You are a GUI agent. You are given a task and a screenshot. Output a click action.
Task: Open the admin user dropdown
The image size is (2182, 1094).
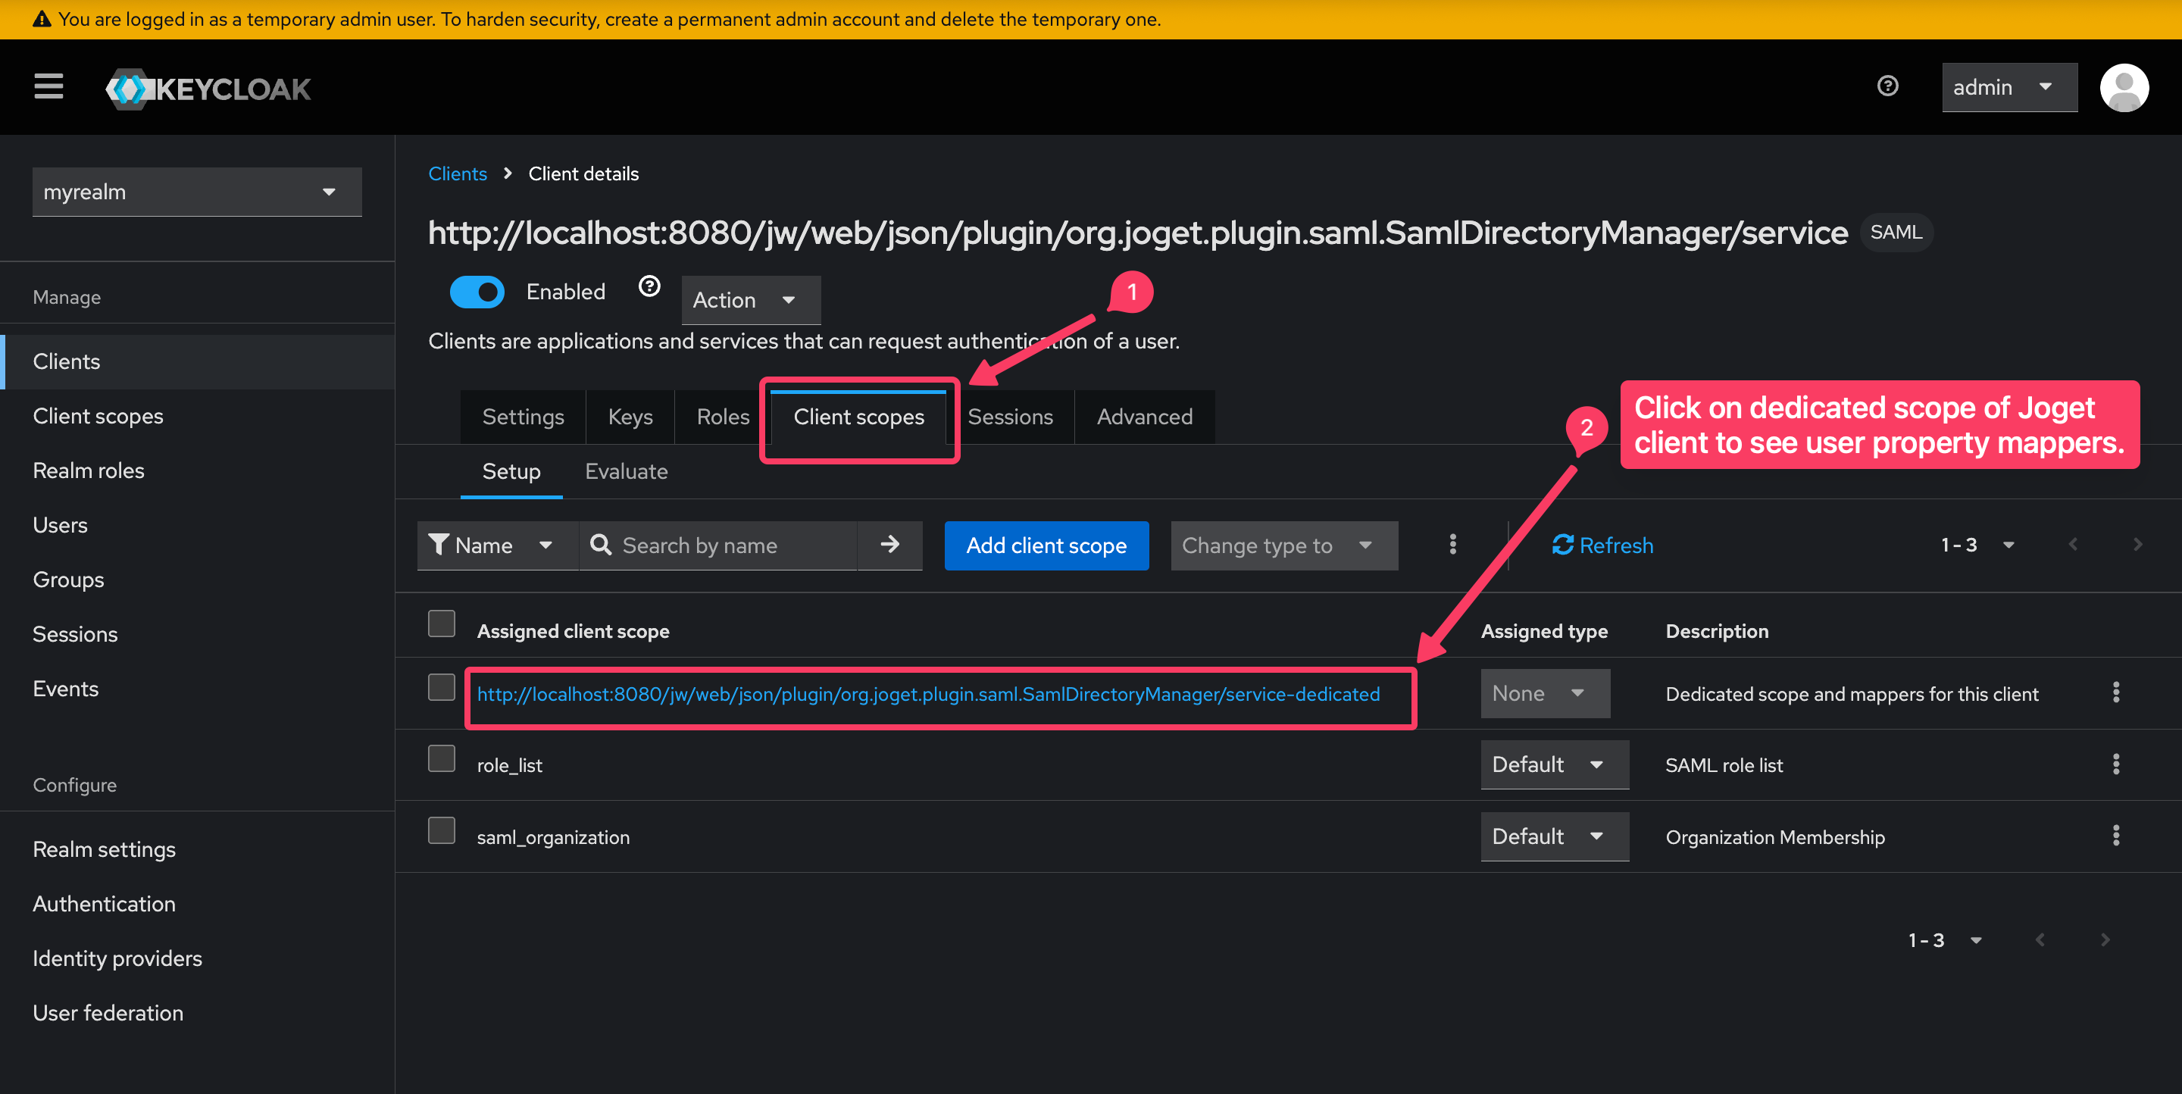pos(2009,87)
